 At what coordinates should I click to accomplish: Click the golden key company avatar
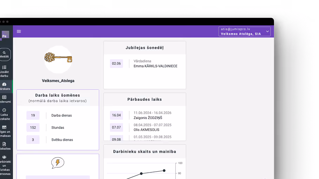[x=58, y=59]
